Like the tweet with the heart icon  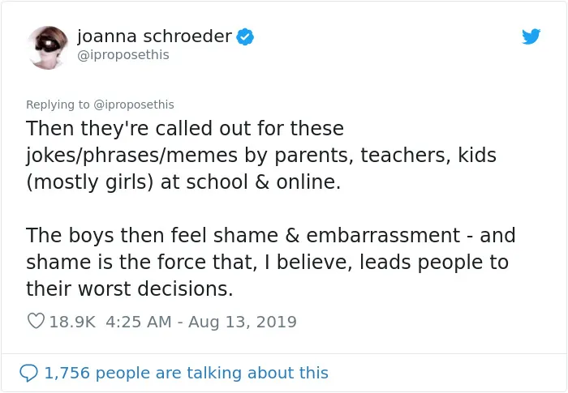click(36, 321)
